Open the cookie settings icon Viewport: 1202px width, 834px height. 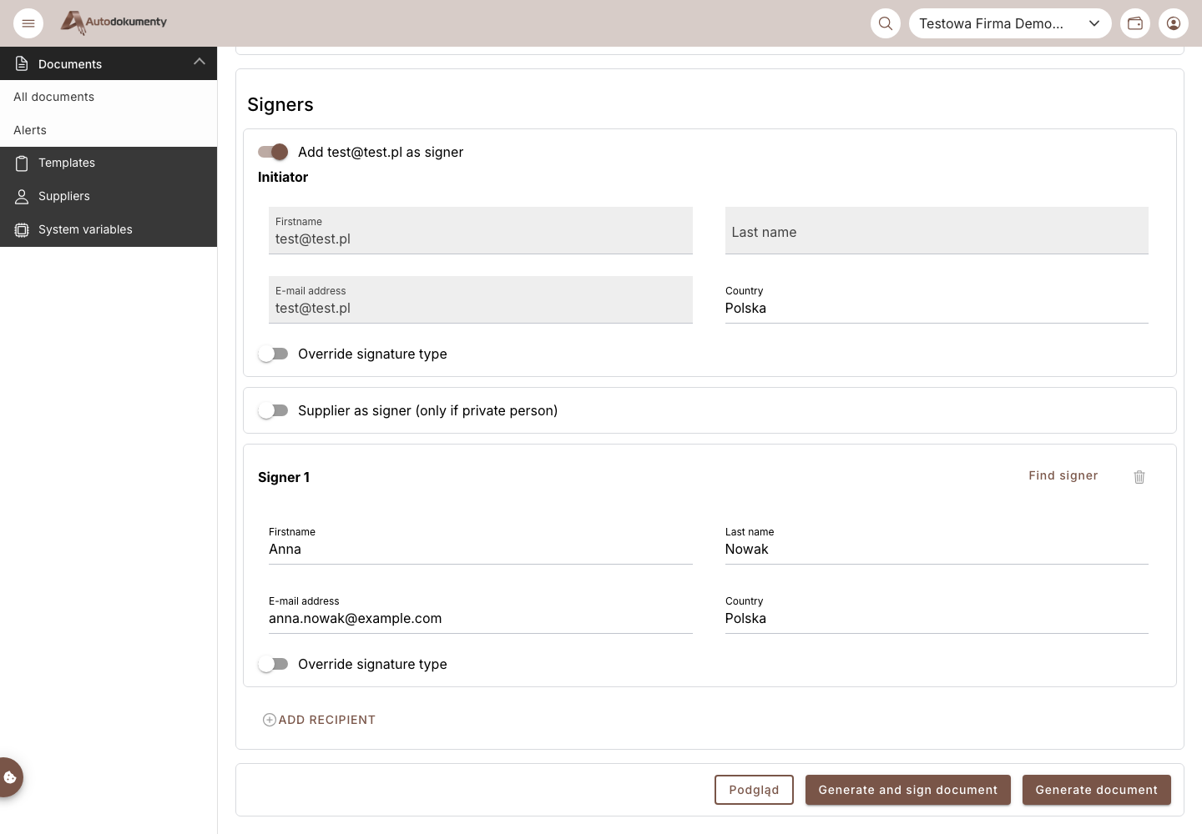[x=10, y=777]
